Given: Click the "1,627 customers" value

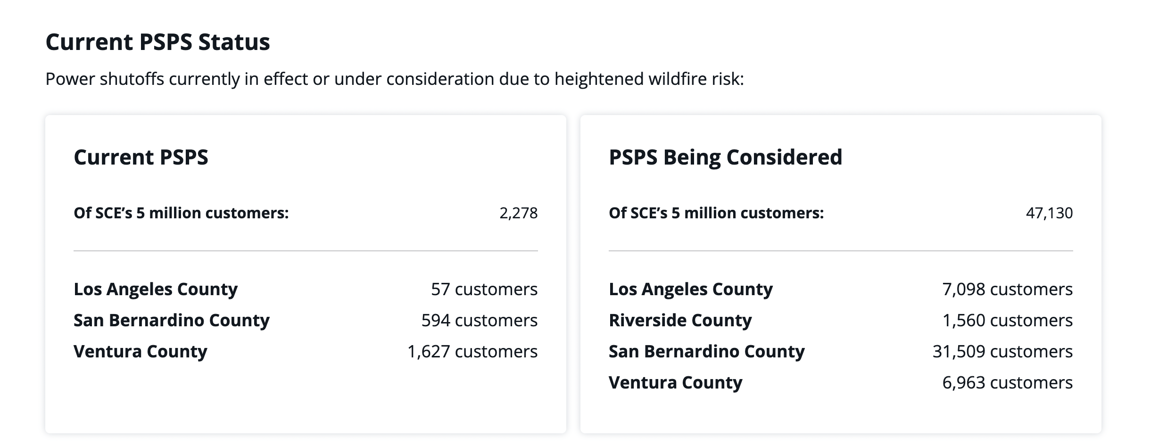Looking at the screenshot, I should click(x=472, y=351).
